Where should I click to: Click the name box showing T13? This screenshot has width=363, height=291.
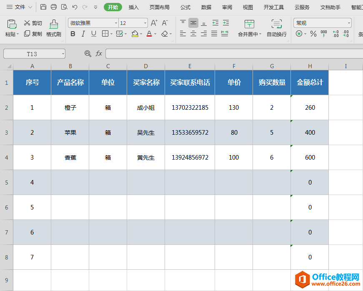(x=33, y=53)
